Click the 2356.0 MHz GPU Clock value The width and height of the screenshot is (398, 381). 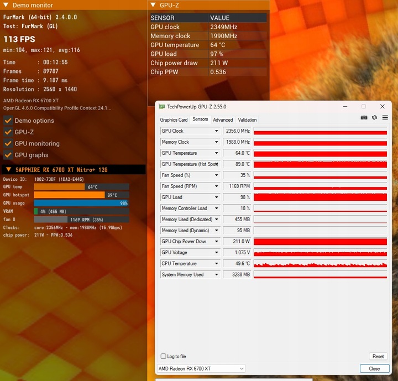[x=237, y=131]
